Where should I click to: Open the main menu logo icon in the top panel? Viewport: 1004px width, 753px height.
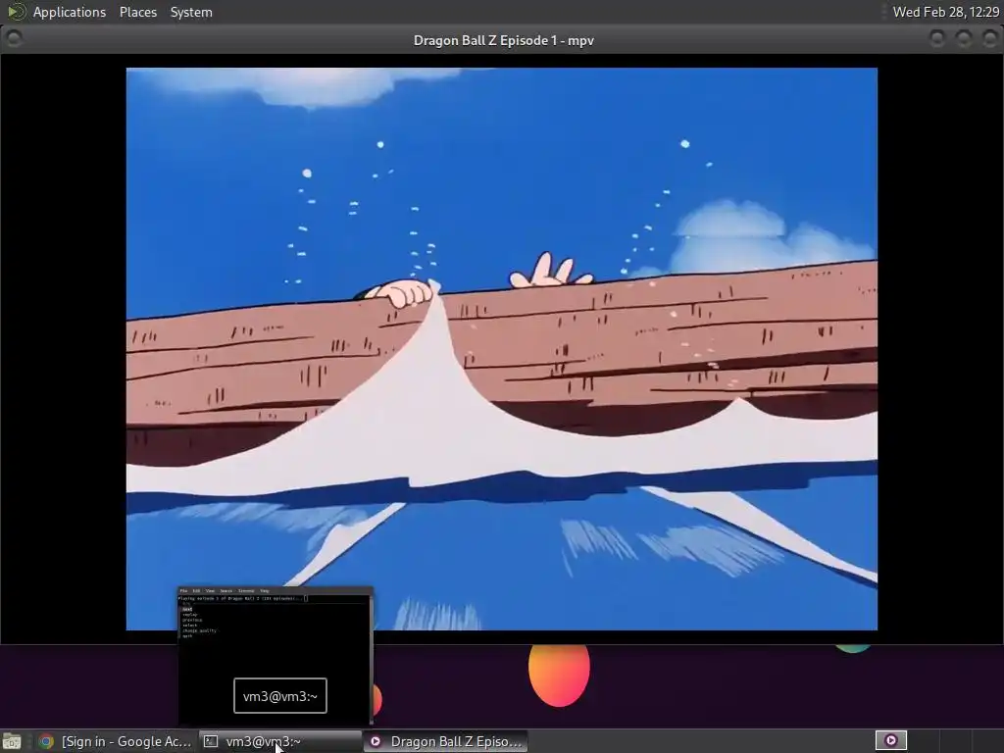tap(16, 12)
